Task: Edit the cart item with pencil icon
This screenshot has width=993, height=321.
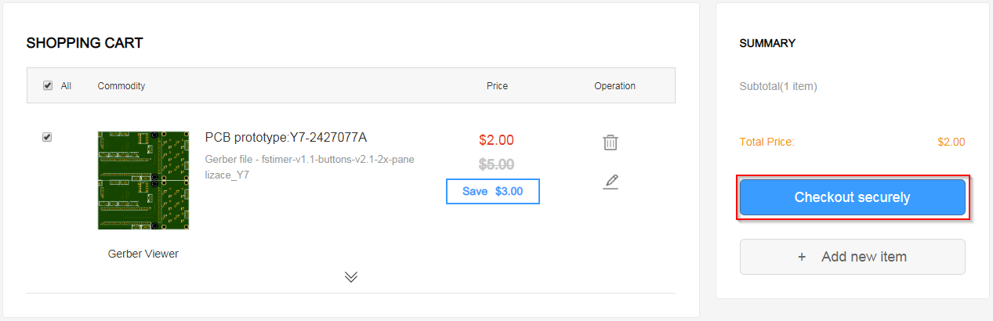Action: tap(611, 182)
